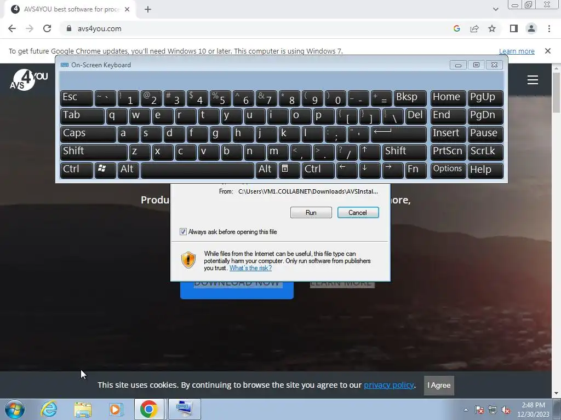Click the up arrow key
The height and width of the screenshot is (420, 561).
[x=370, y=152]
